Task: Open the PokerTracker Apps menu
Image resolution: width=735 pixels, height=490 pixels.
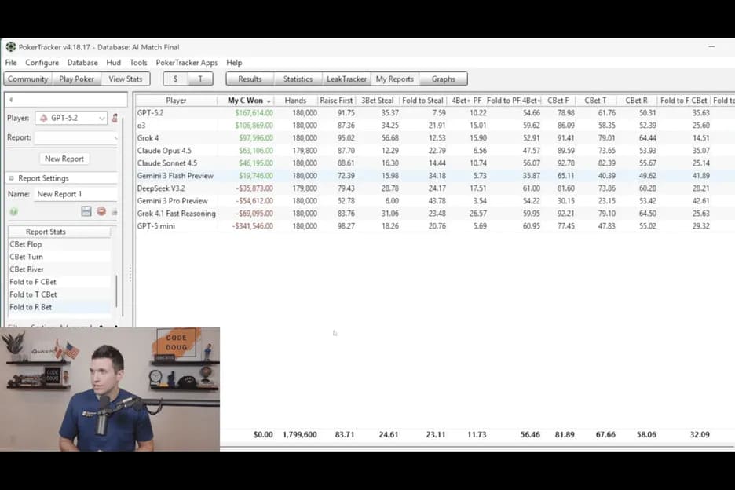Action: pyautogui.click(x=186, y=63)
